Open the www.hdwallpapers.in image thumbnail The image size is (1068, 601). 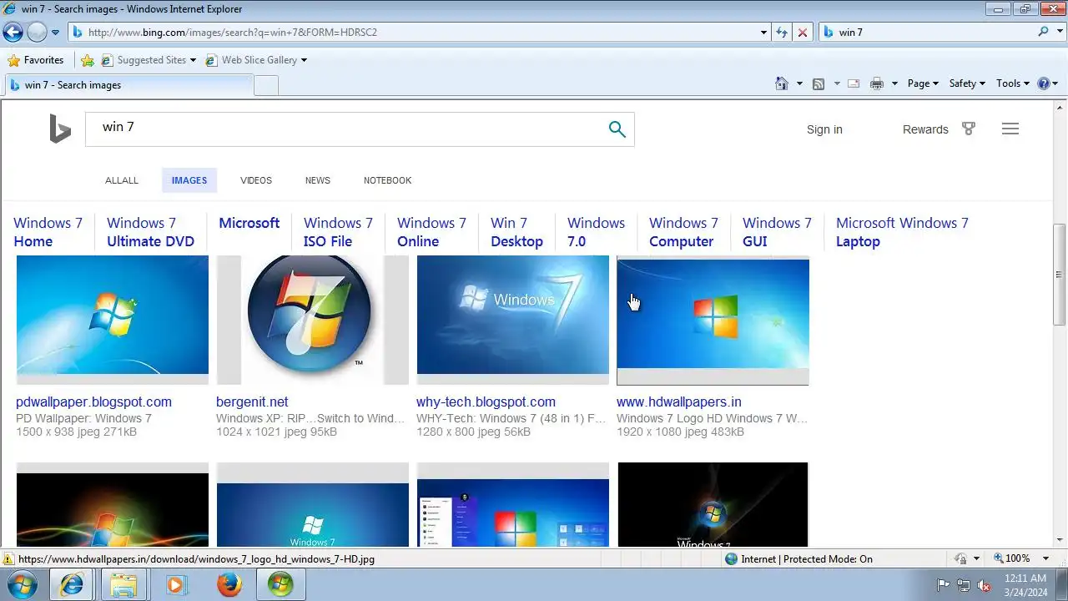(x=713, y=320)
